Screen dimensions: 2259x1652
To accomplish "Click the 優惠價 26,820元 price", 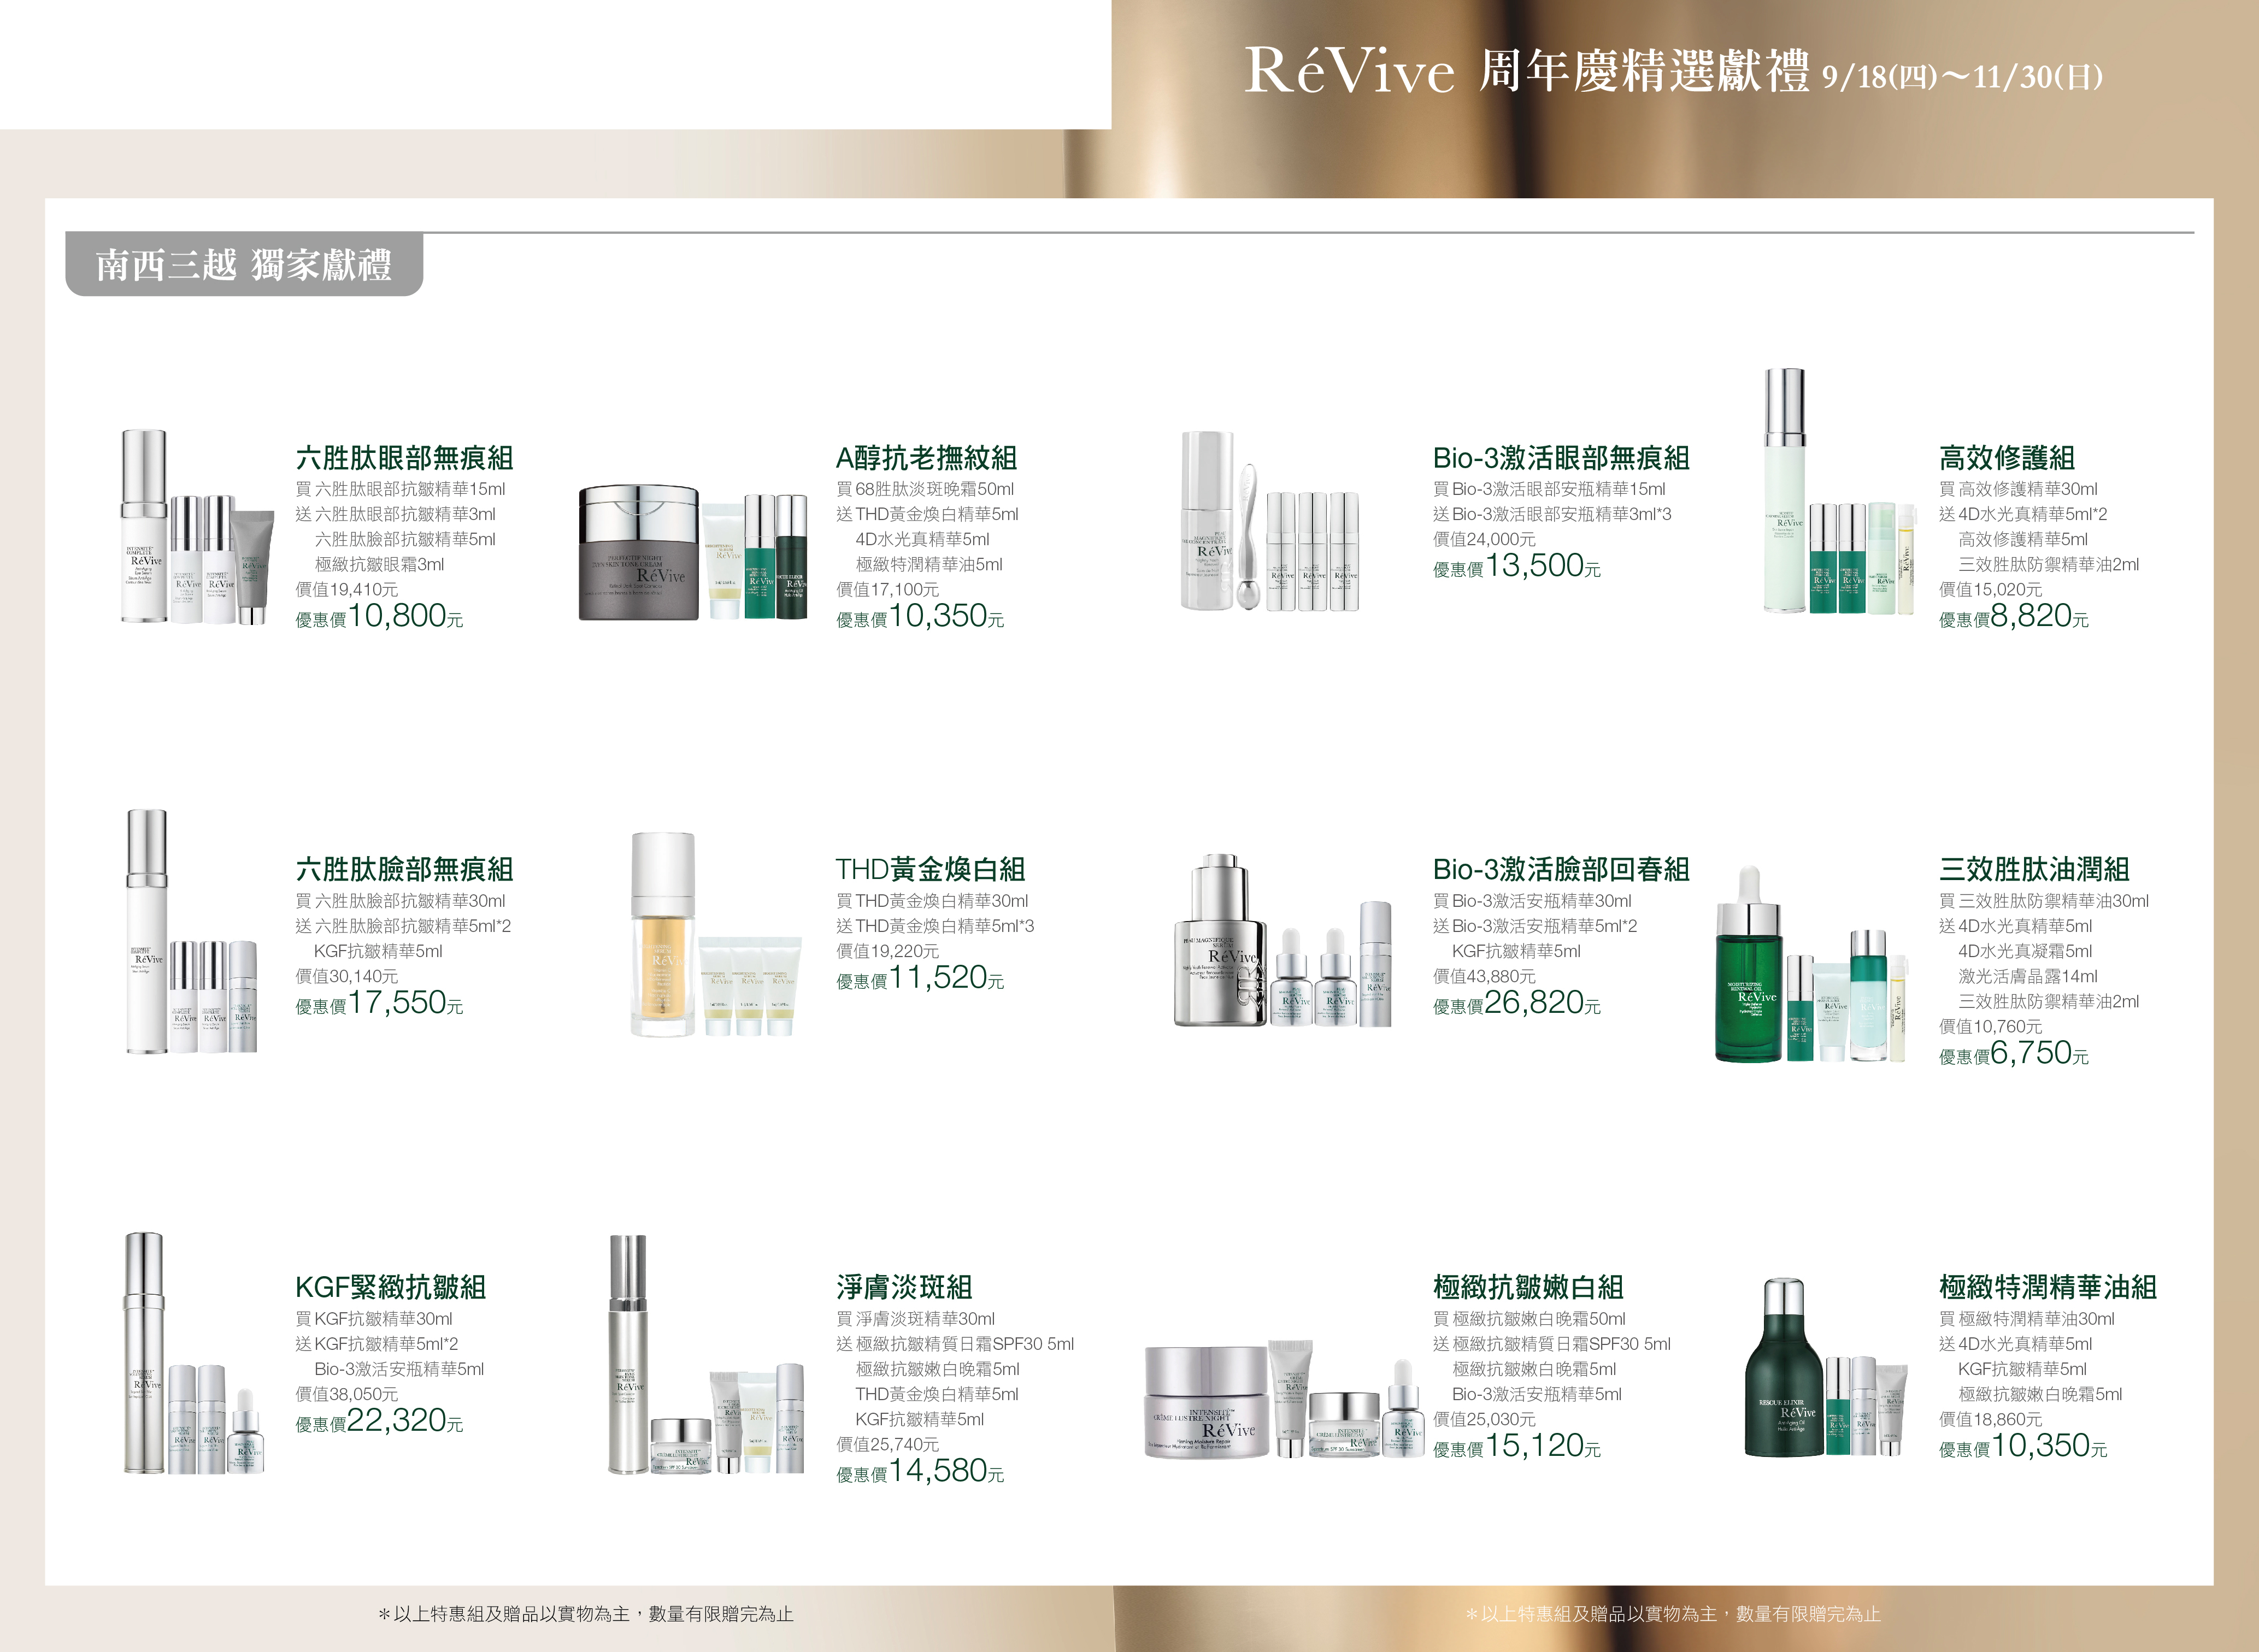I will click(x=1516, y=1004).
